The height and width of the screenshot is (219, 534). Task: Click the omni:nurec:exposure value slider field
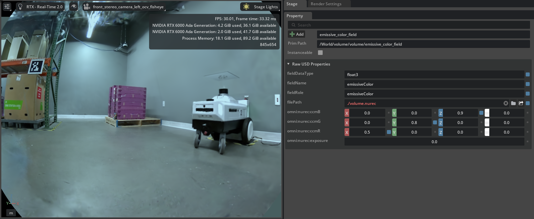click(x=434, y=142)
